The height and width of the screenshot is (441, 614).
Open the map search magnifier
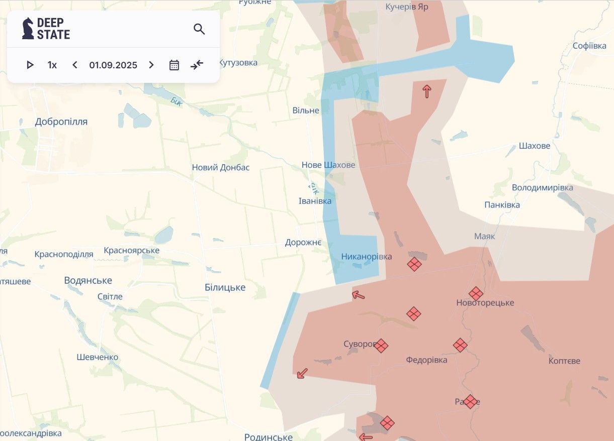[x=199, y=29]
